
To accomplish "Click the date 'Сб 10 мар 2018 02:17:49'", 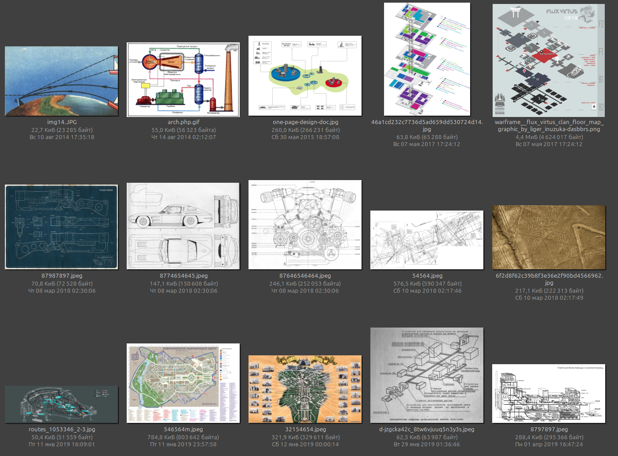I will click(549, 298).
